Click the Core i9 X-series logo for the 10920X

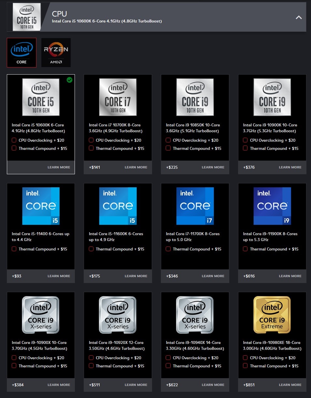pyautogui.click(x=118, y=315)
